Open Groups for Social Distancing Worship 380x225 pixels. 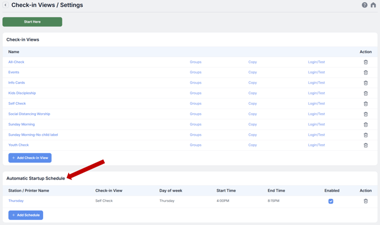pyautogui.click(x=196, y=114)
